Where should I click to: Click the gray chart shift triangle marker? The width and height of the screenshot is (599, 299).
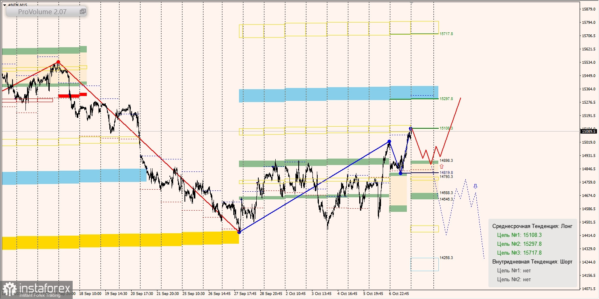point(411,2)
